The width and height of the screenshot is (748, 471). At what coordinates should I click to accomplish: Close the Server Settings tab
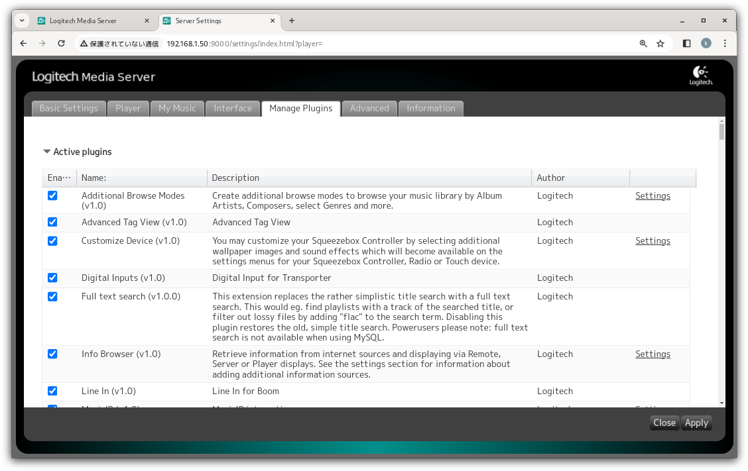coord(273,21)
